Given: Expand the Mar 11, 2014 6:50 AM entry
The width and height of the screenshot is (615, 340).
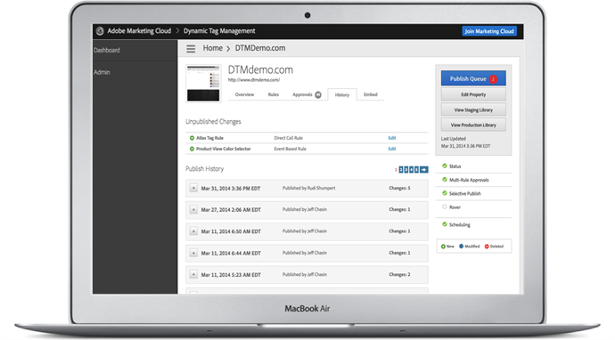Looking at the screenshot, I should point(193,231).
